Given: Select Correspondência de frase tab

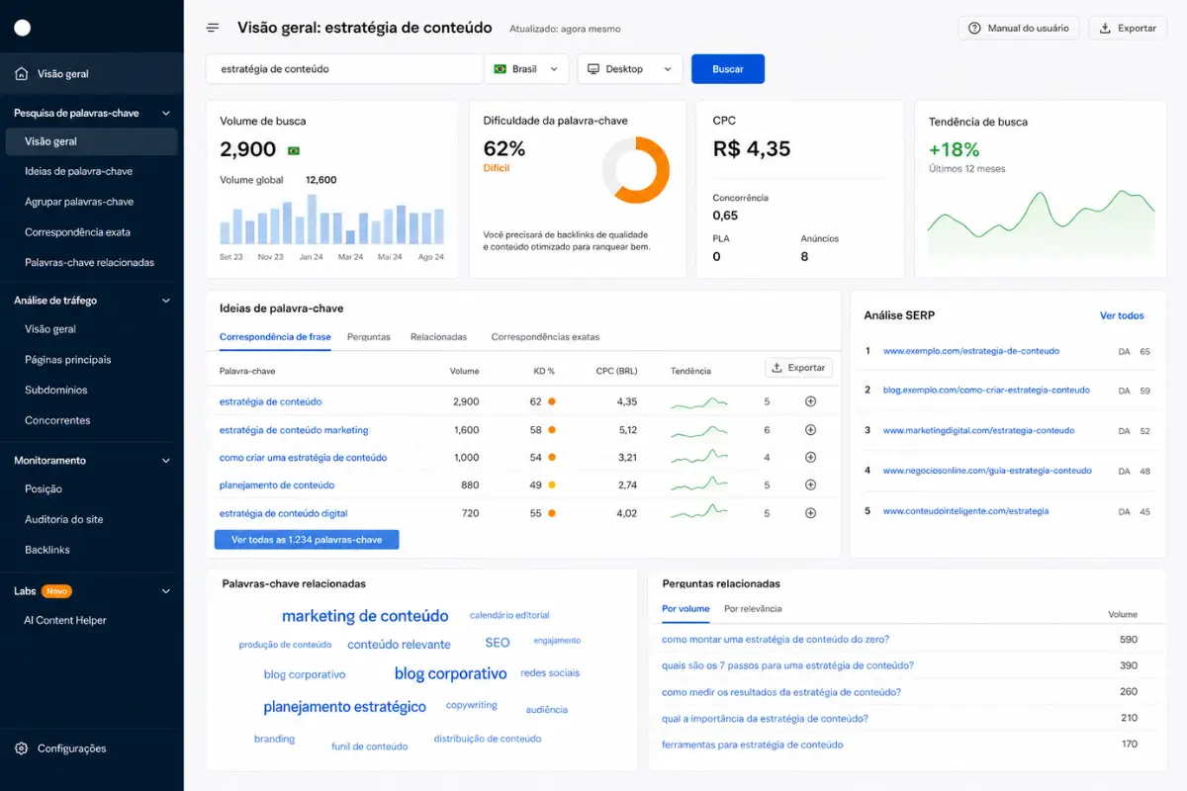Looking at the screenshot, I should [275, 337].
